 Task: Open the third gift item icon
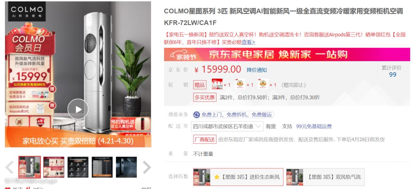(x=263, y=85)
